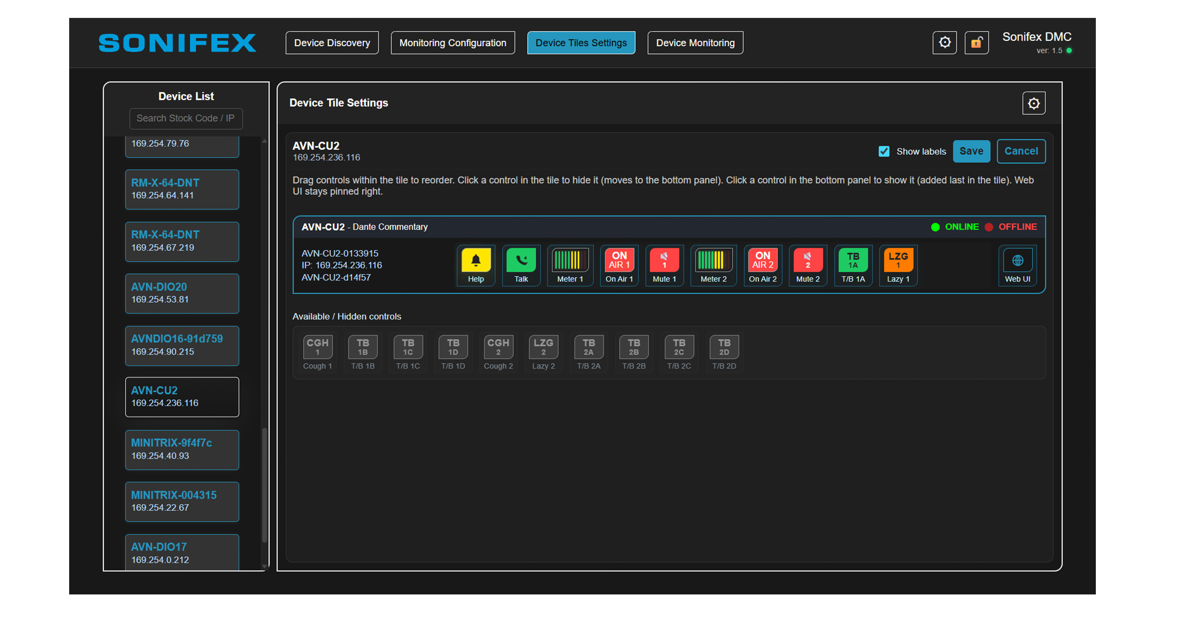The image size is (1180, 624).
Task: Switch to Monitoring Configuration tab
Action: point(453,42)
